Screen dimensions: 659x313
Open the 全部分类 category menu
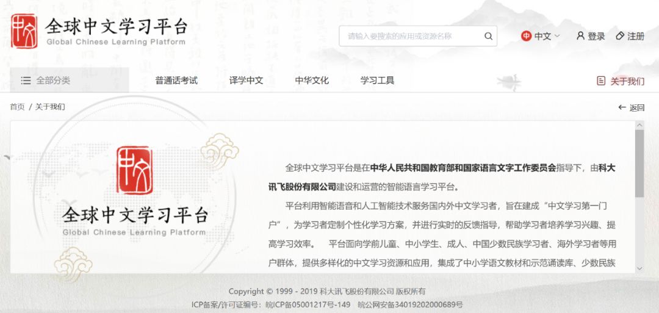point(70,81)
